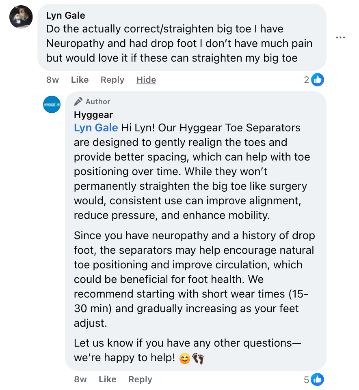Open the Hyggear page name link
The width and height of the screenshot is (359, 390).
[x=93, y=115]
